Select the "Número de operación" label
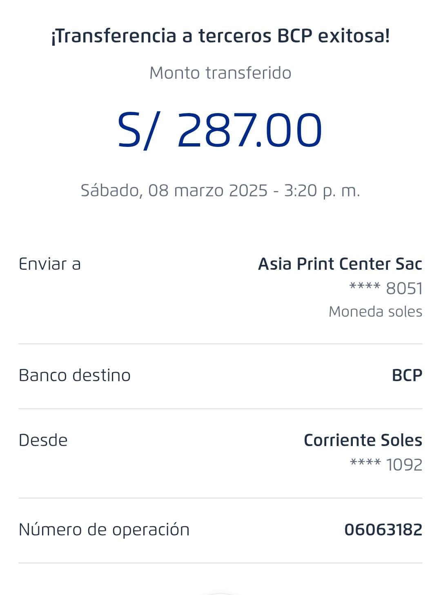 [x=104, y=530]
